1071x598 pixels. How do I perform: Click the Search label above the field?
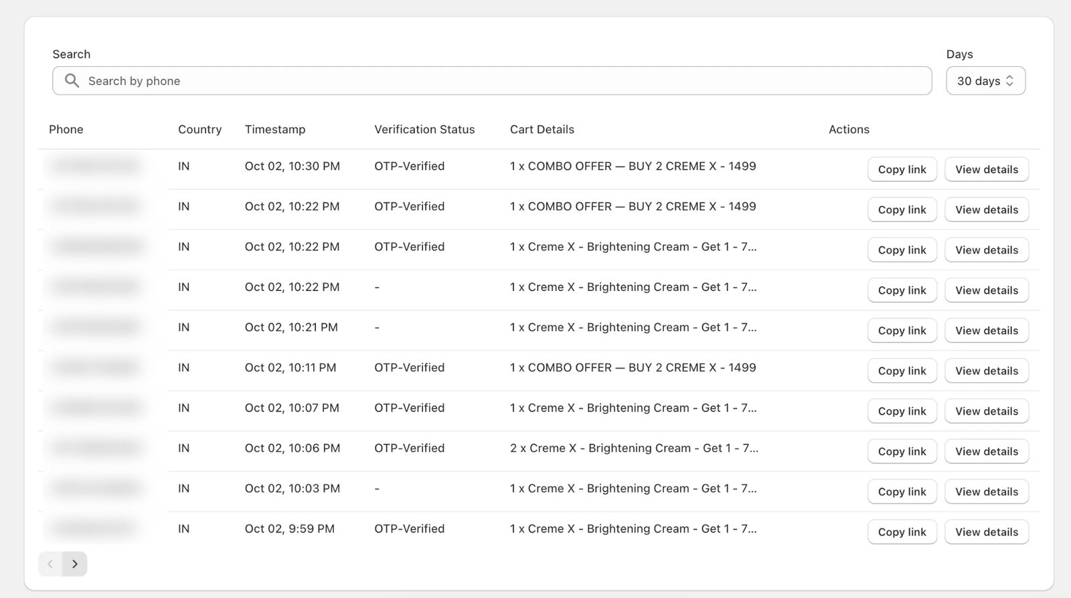pyautogui.click(x=72, y=54)
